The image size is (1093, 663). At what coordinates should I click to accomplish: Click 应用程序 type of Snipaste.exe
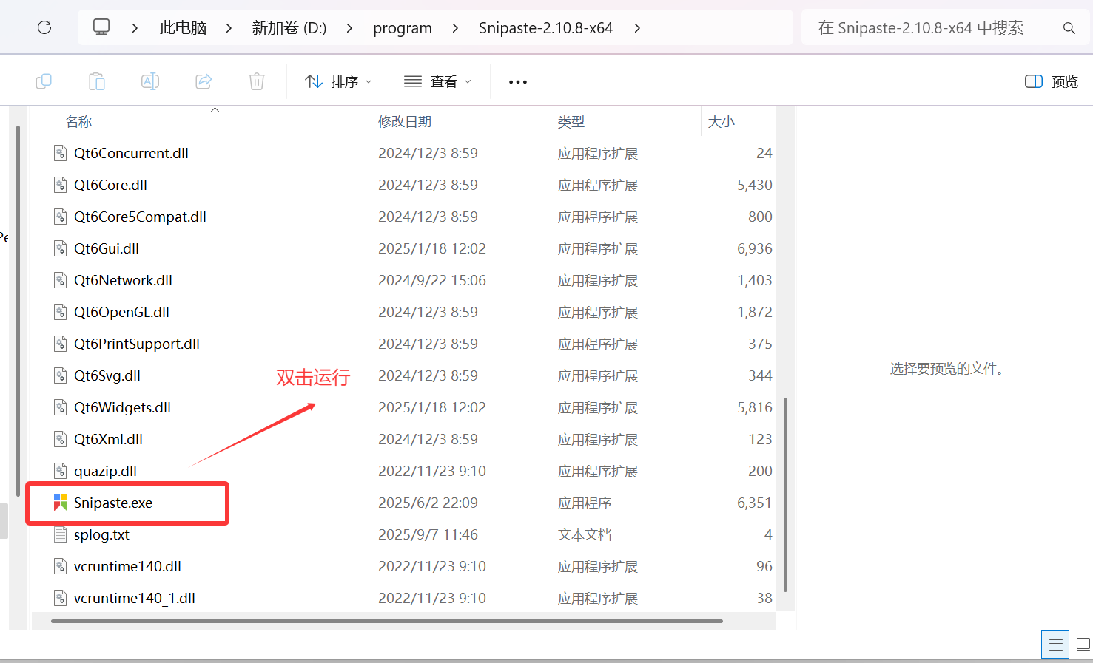pyautogui.click(x=585, y=503)
